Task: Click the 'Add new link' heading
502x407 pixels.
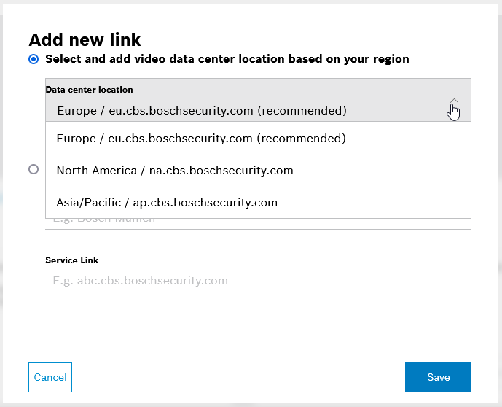Action: click(x=85, y=39)
